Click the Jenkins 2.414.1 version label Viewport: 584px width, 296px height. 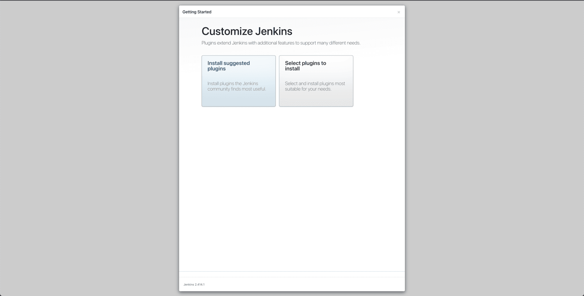point(194,284)
